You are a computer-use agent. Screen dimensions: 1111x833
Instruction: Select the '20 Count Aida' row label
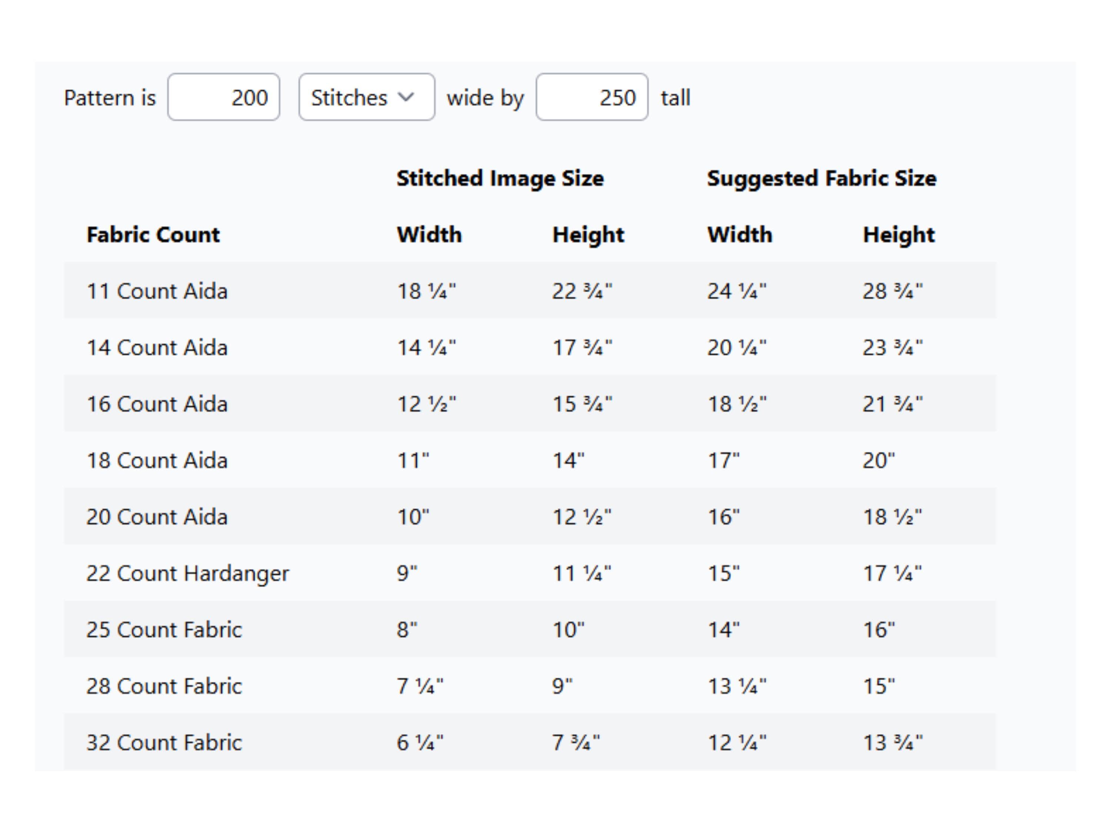click(x=157, y=517)
